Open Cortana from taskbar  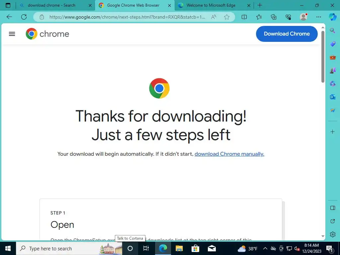[x=130, y=248]
